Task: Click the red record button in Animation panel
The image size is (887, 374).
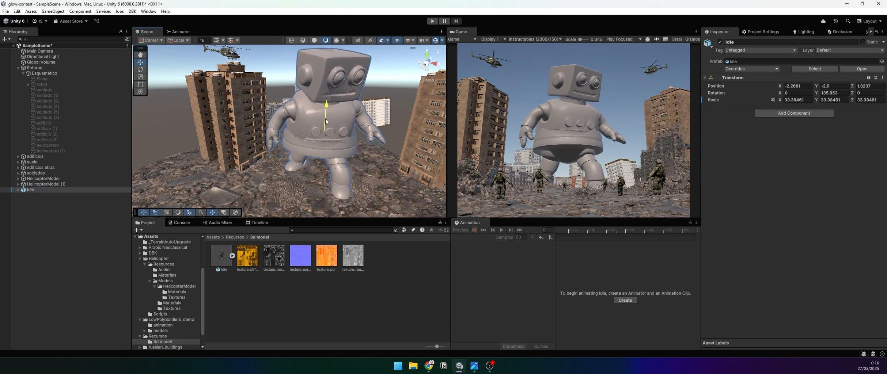Action: [x=475, y=230]
